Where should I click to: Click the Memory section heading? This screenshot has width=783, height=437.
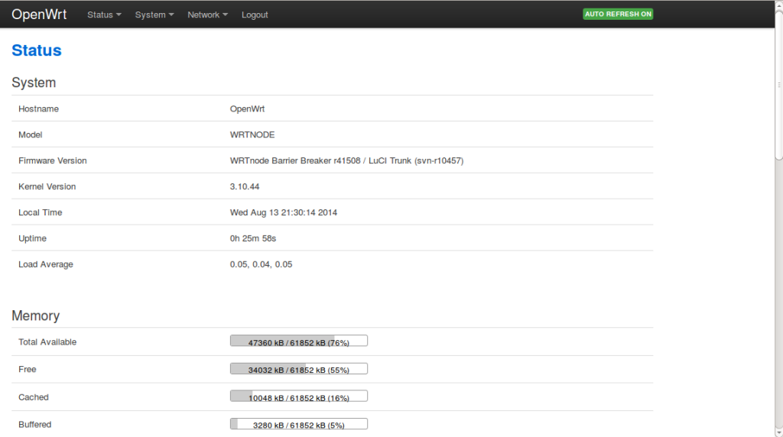pyautogui.click(x=35, y=316)
